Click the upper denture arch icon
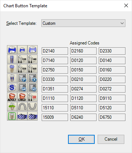 coord(22,107)
